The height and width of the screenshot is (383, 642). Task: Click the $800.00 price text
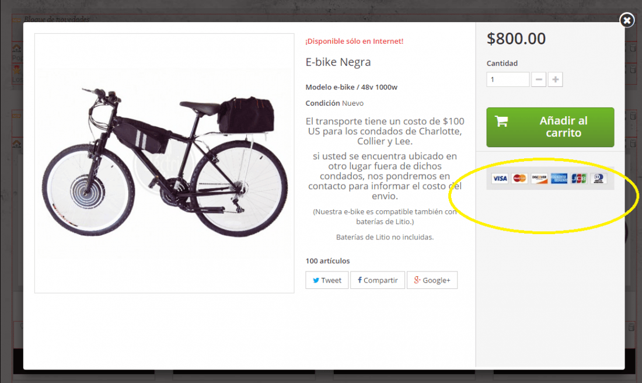[x=516, y=39]
